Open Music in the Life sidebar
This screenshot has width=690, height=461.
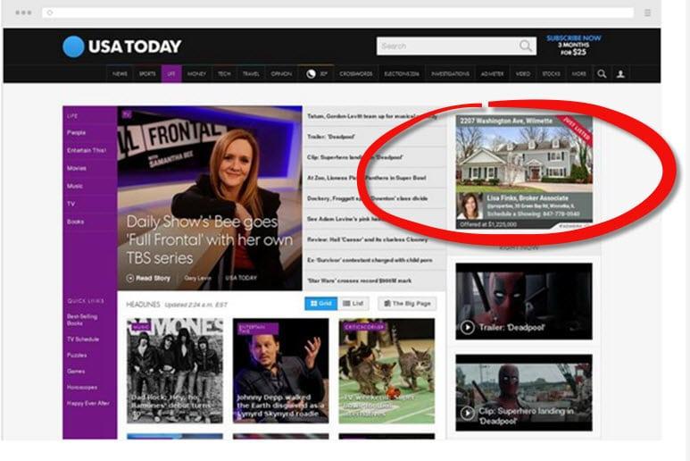point(75,186)
